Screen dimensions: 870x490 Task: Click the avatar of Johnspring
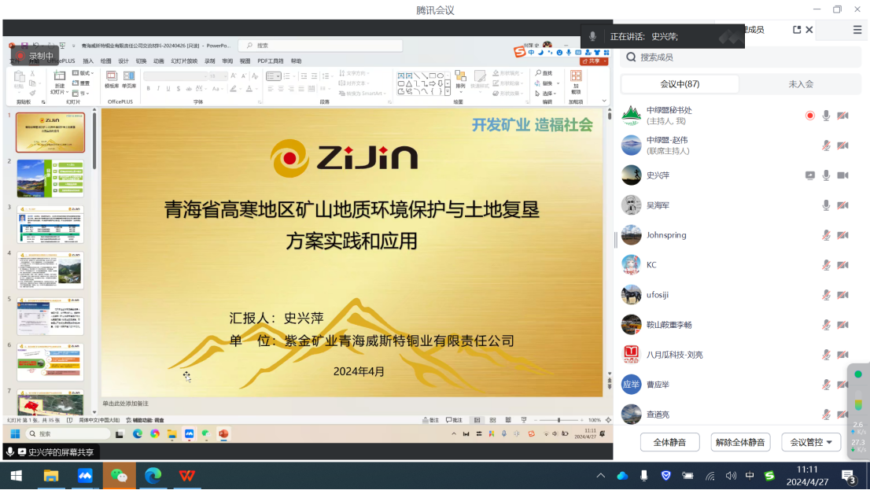632,235
